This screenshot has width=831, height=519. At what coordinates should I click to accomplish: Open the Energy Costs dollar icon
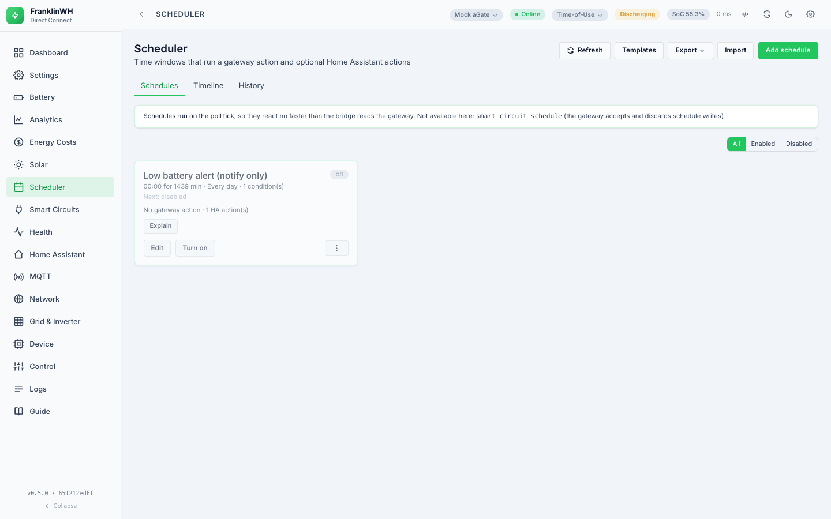pyautogui.click(x=18, y=142)
